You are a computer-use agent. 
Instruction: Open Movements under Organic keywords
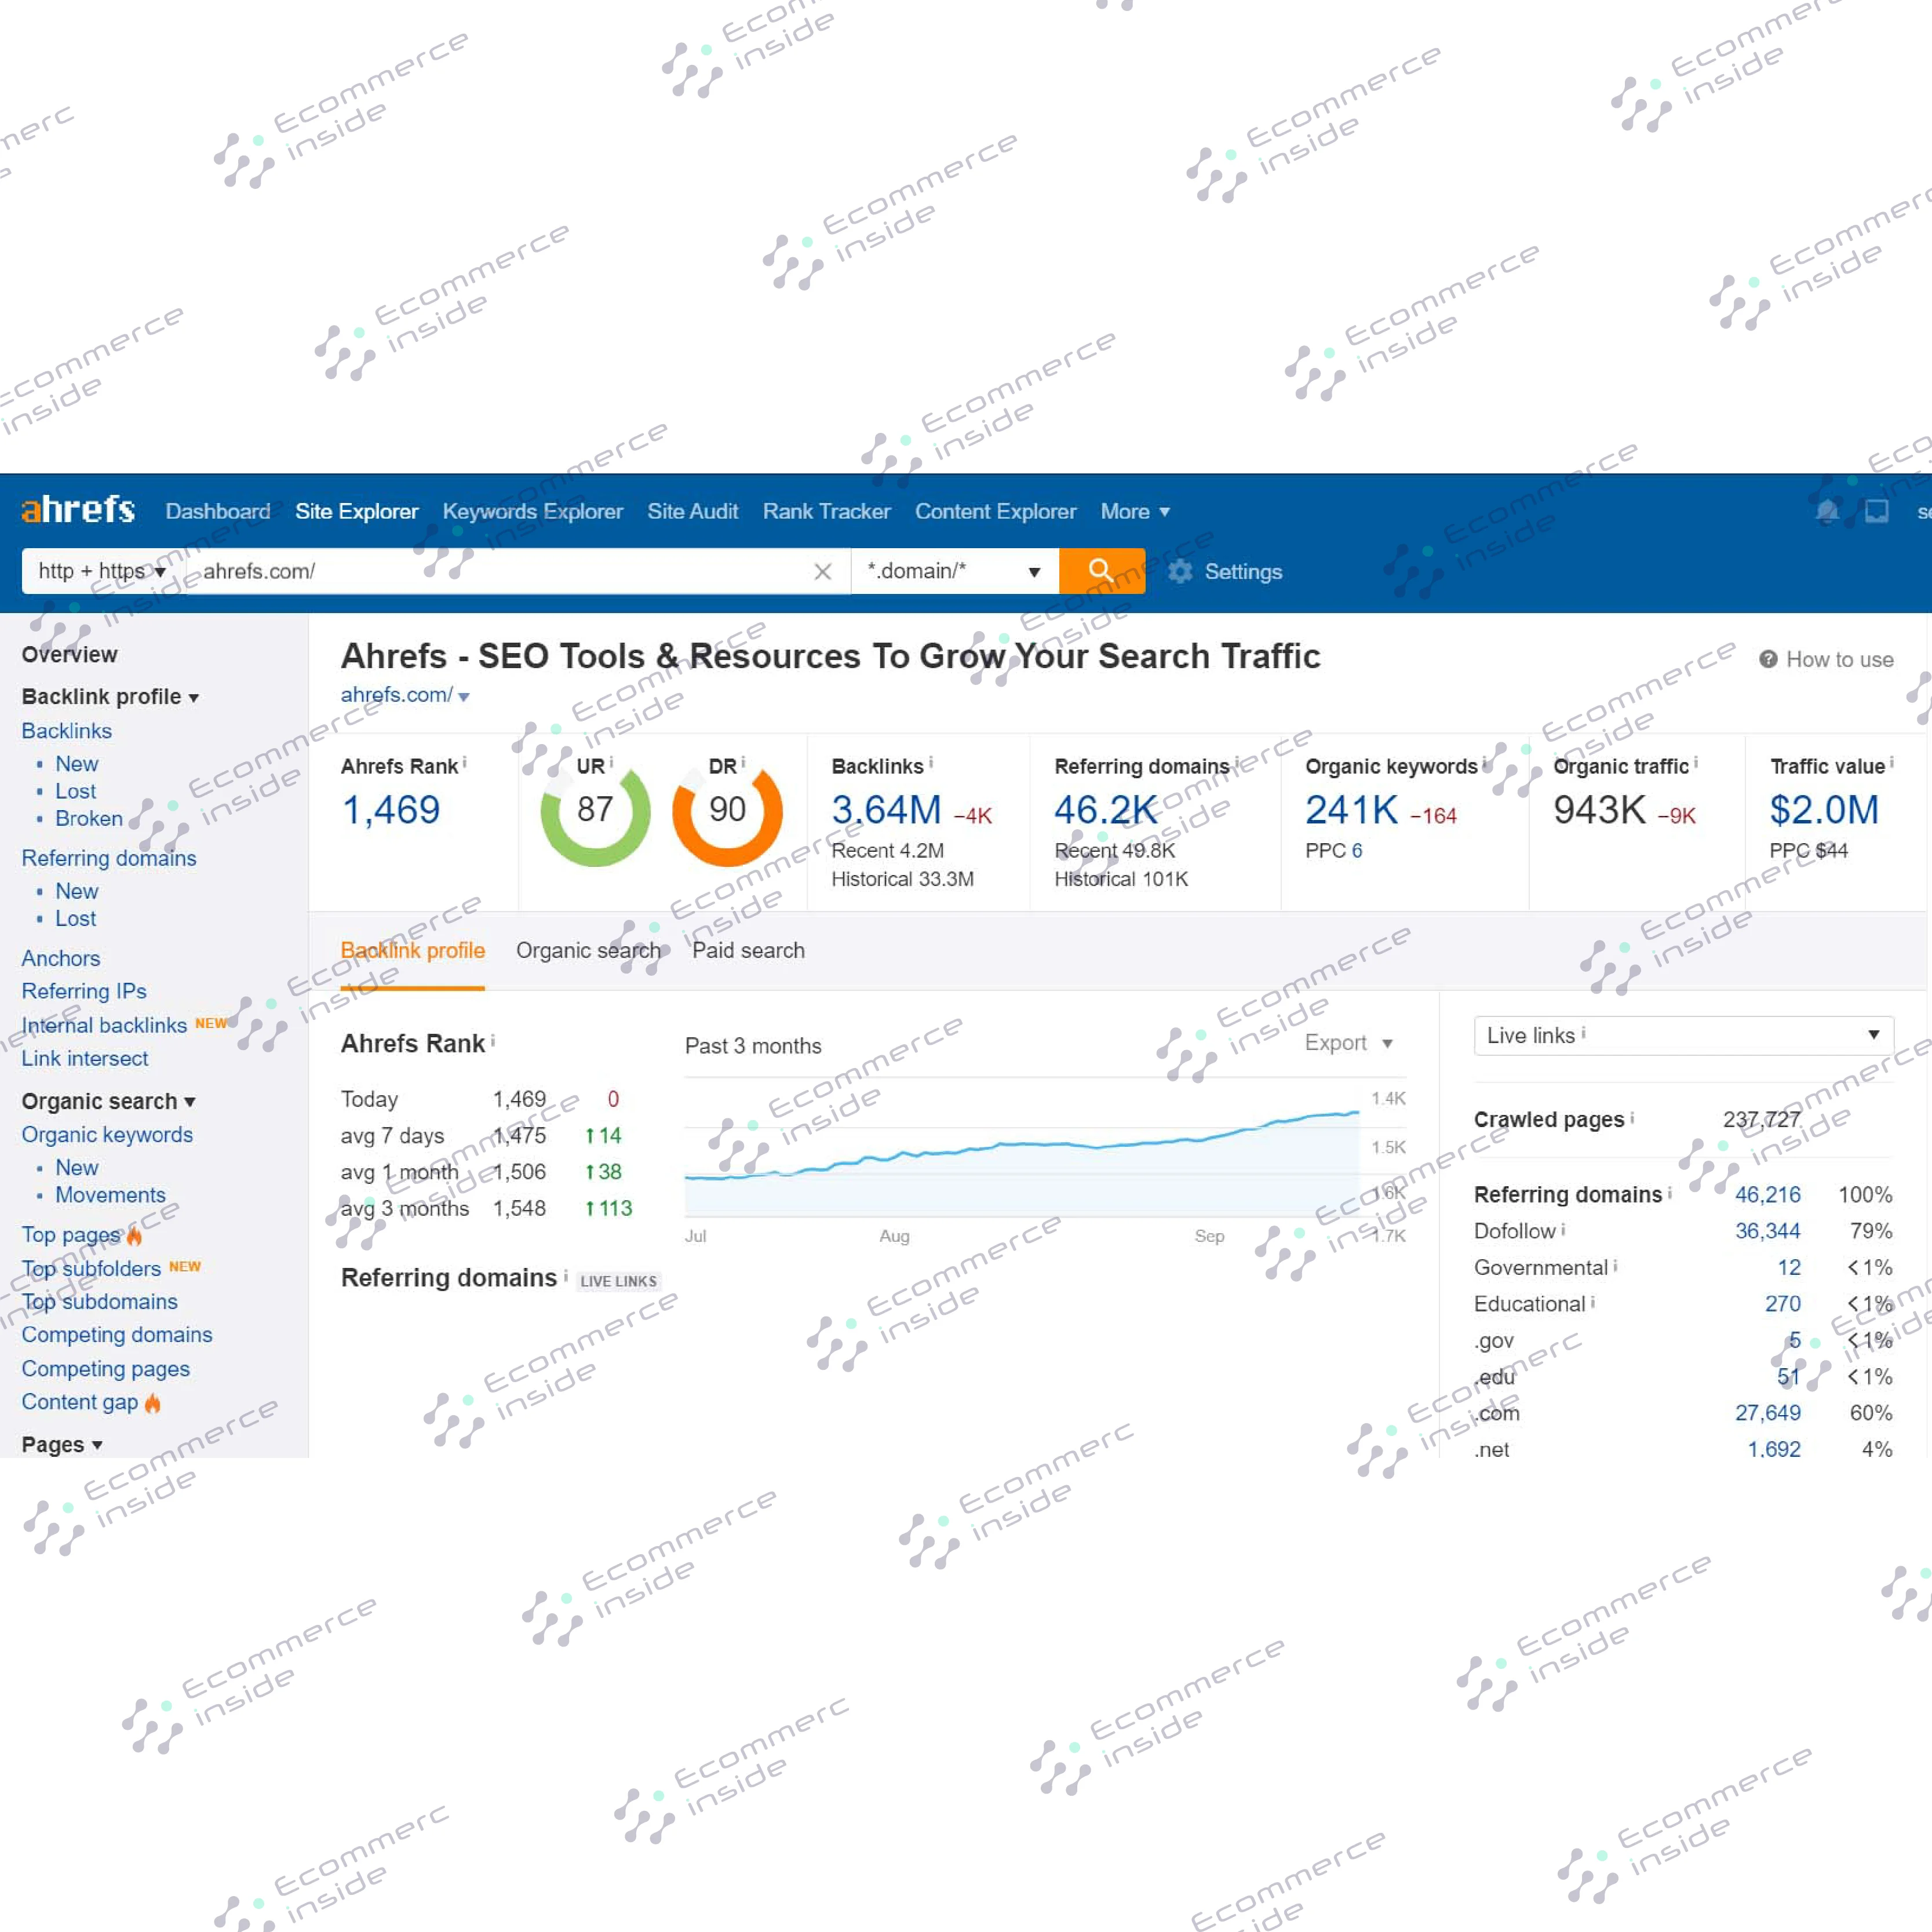110,1195
